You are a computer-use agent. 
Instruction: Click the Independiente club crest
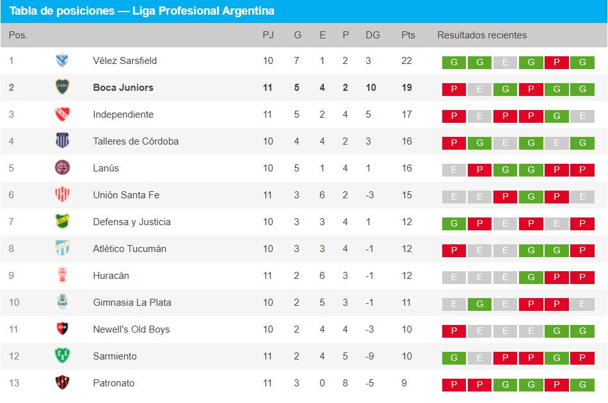pyautogui.click(x=62, y=115)
